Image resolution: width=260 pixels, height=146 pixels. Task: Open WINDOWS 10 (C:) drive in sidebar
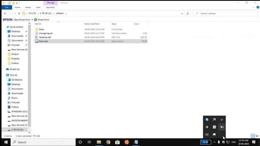pos(19,112)
